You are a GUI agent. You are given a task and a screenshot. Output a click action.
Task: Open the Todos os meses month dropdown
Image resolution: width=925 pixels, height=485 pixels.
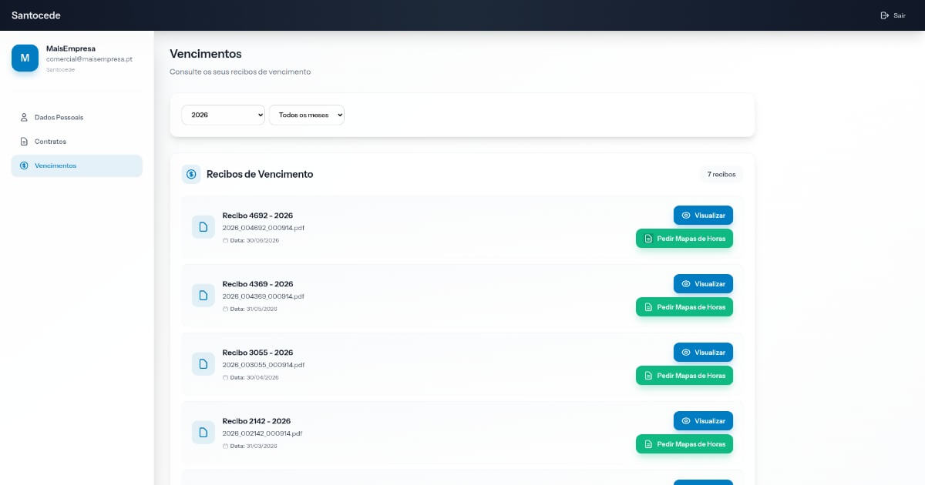(307, 115)
